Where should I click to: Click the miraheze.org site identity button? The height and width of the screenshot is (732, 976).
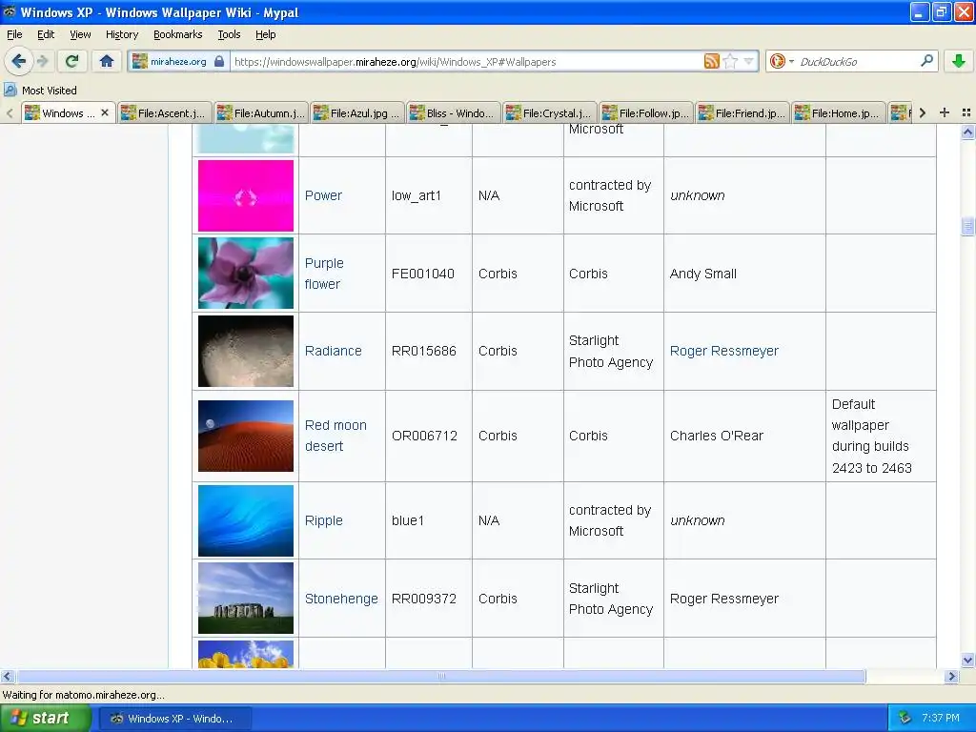(x=178, y=61)
